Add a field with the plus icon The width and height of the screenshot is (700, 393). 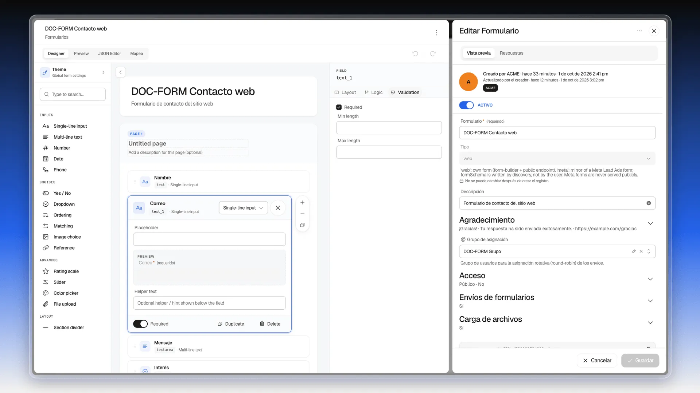(x=302, y=203)
